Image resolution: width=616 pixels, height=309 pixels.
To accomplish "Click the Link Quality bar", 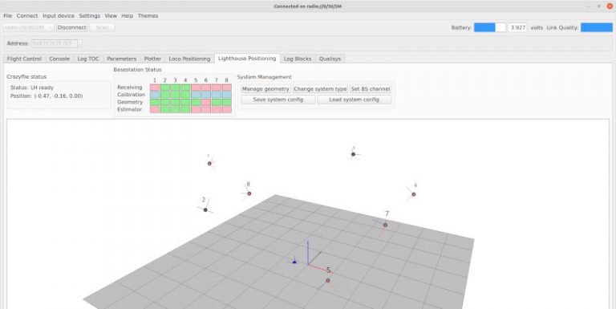I will point(597,27).
